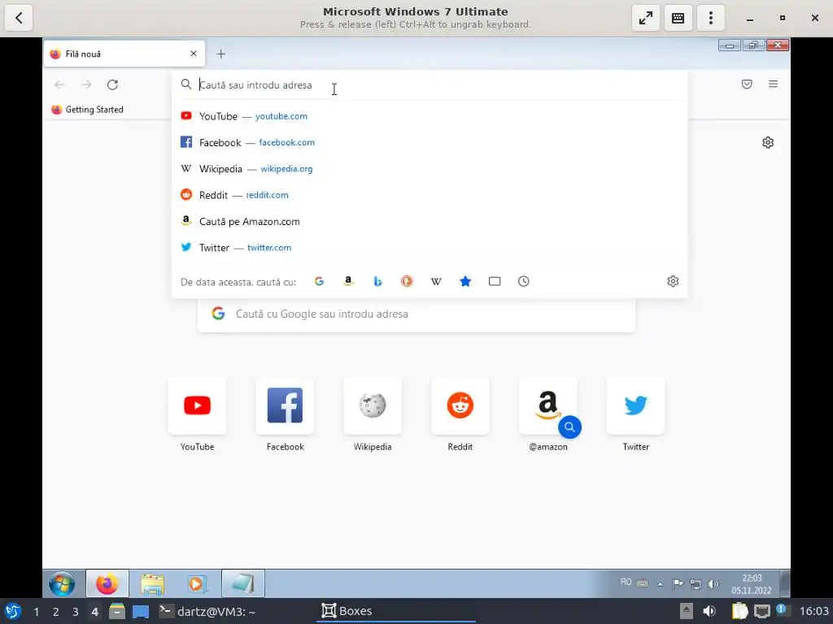Search this time with DuckDuckGo icon
Image resolution: width=833 pixels, height=624 pixels.
coord(407,281)
